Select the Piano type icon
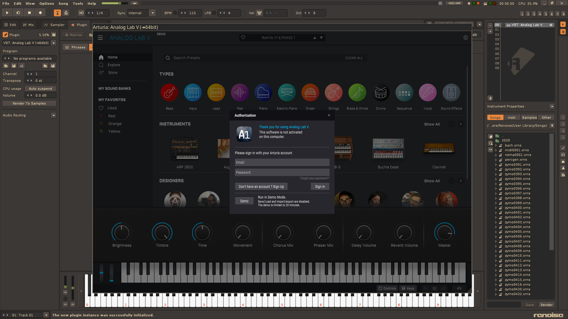The image size is (568, 319). (x=263, y=93)
